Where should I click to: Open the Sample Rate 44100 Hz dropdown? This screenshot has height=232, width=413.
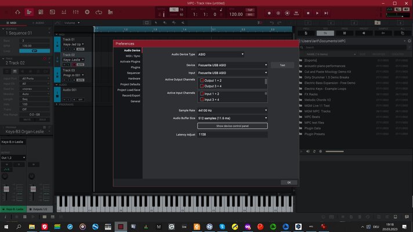click(x=232, y=110)
